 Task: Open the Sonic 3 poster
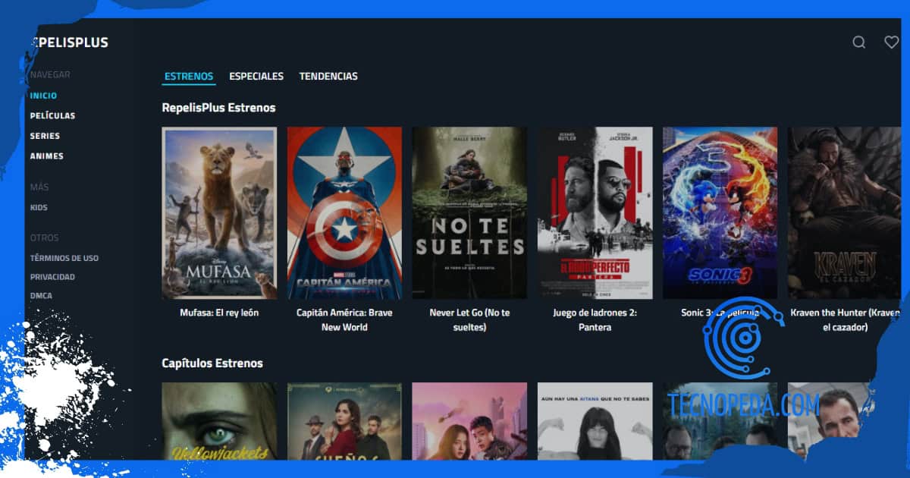click(x=720, y=213)
